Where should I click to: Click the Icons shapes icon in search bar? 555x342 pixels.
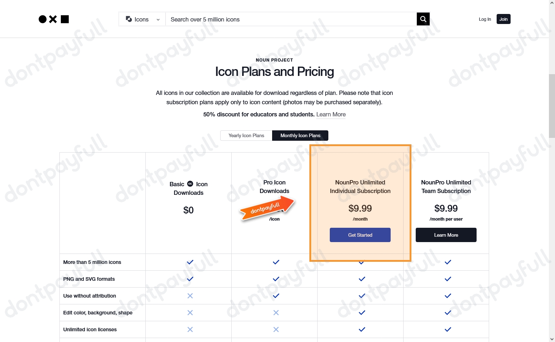pos(129,19)
